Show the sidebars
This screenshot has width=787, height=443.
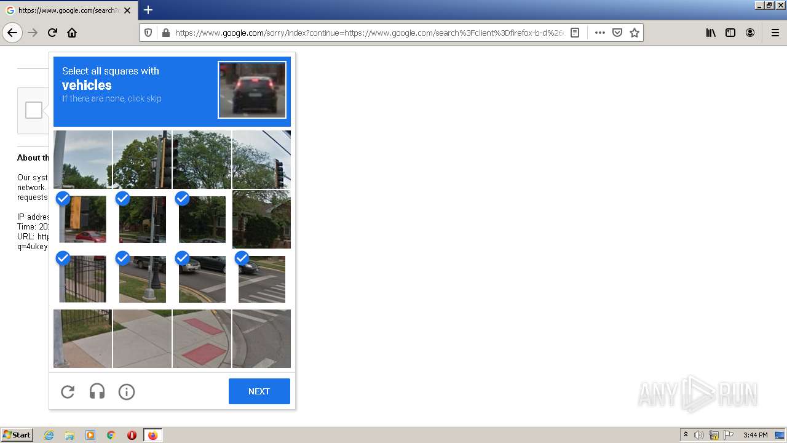click(730, 33)
